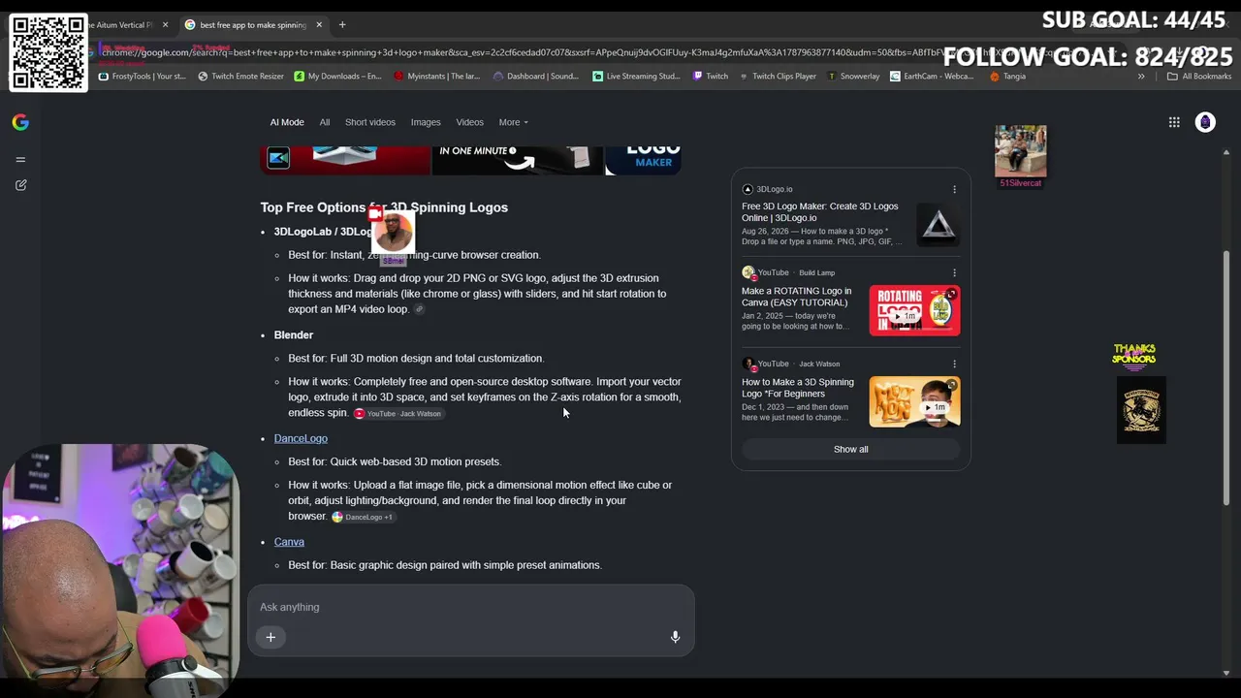Open the Google apps grid
Screen dimensions: 1241x698
(1174, 122)
